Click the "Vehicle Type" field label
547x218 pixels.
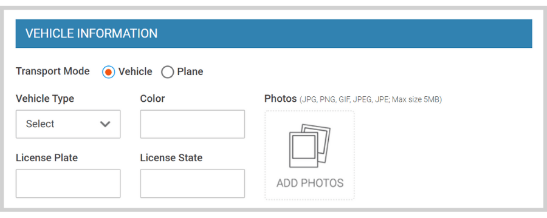coord(45,99)
